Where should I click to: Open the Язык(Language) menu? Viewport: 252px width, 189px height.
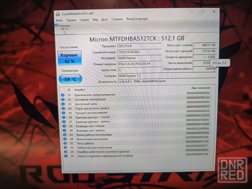[x=137, y=19]
